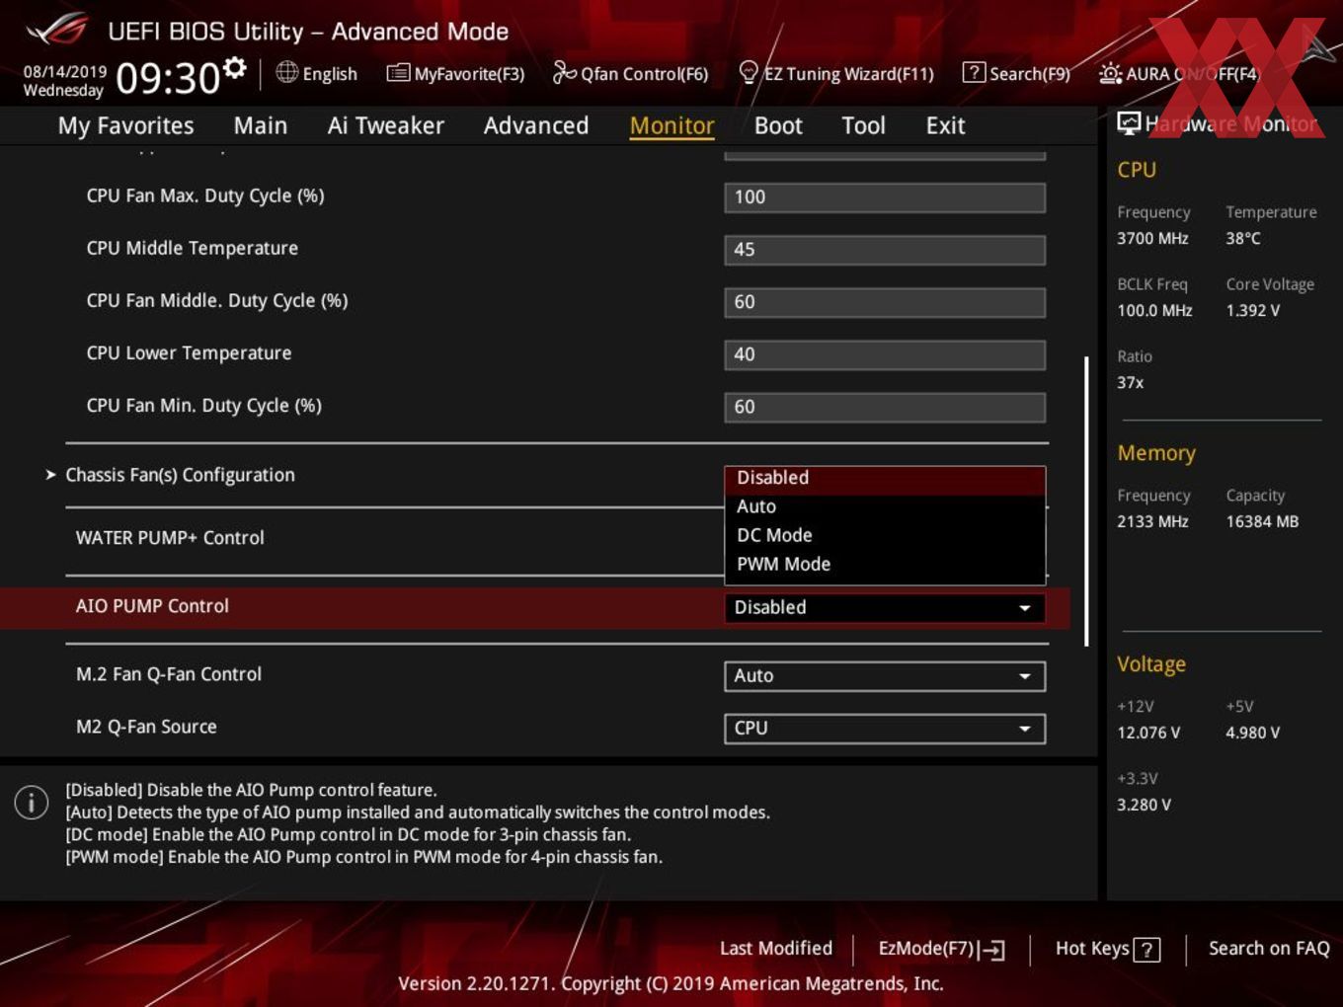Edit CPU Lower Temperature field
1343x1007 pixels.
point(884,353)
